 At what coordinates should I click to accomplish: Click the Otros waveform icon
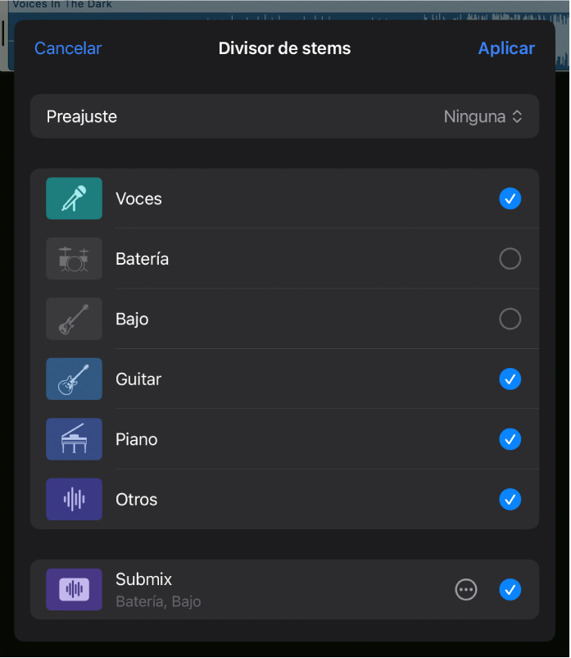[72, 499]
